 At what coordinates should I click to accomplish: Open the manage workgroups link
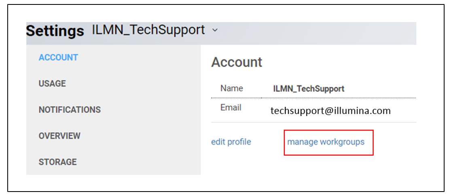(x=326, y=142)
